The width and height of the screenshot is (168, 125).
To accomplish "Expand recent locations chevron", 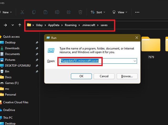I will pos(13,25).
